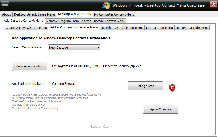
Task: Select the Desktop Cascade Menu tab
Action: [74, 14]
